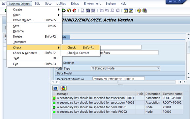Click the Persistent Structure input field

(x=118, y=79)
